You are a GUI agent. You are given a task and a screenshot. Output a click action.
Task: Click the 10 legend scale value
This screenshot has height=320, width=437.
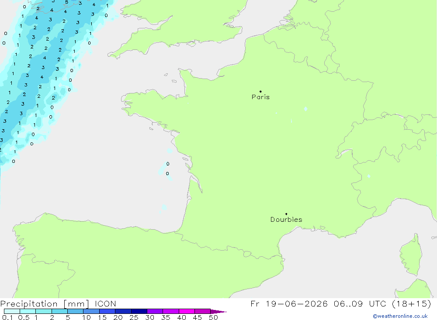[x=87, y=317]
